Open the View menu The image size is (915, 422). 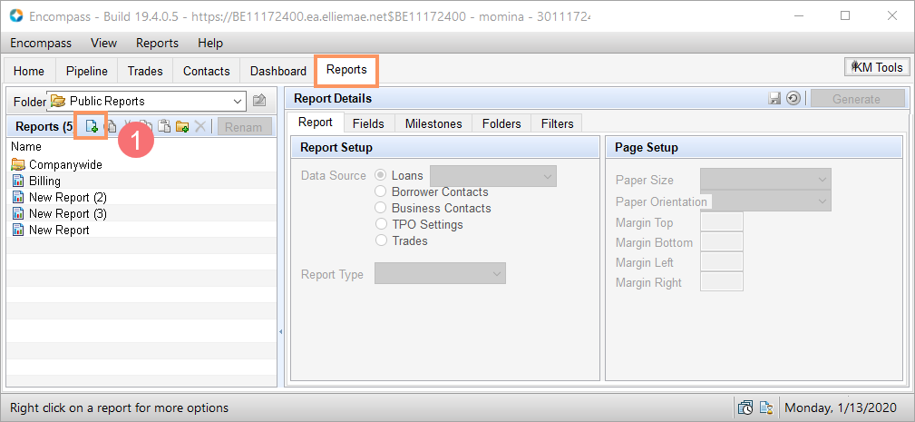point(104,43)
